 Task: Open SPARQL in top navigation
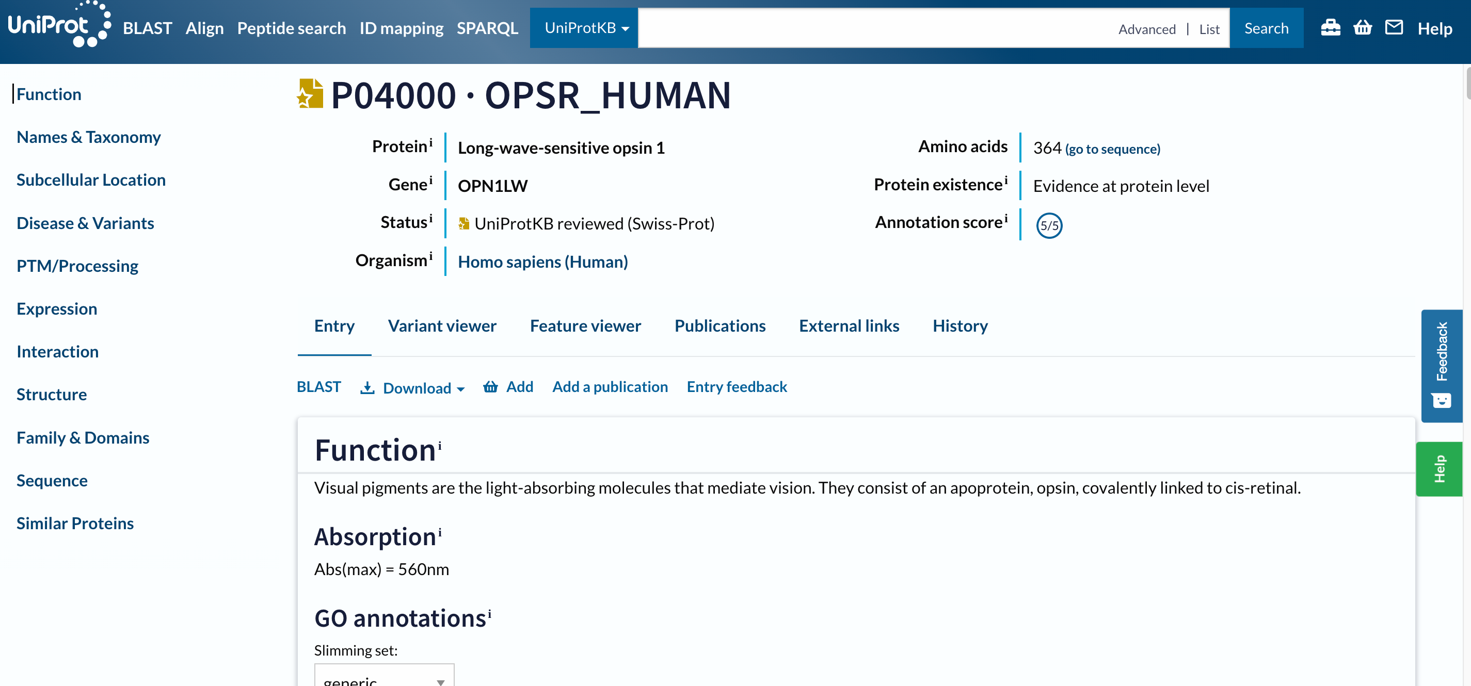(488, 28)
